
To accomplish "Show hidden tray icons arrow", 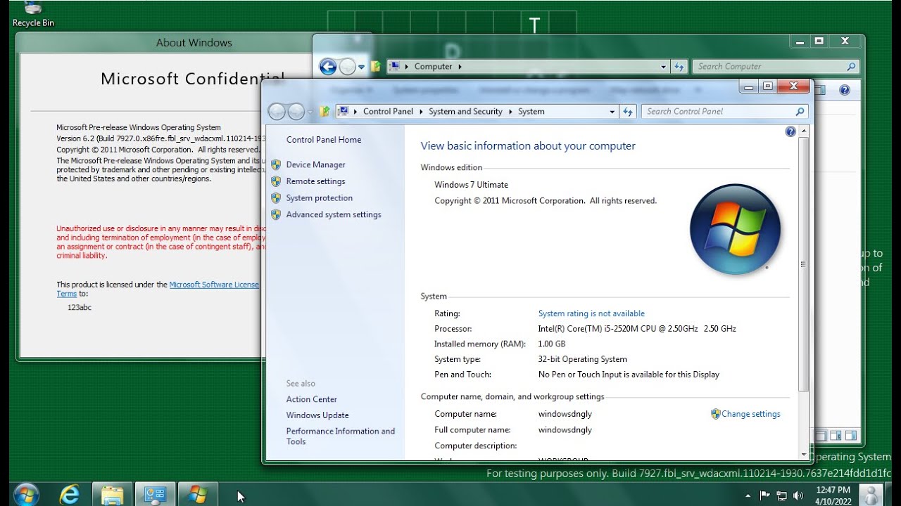I will 748,495.
